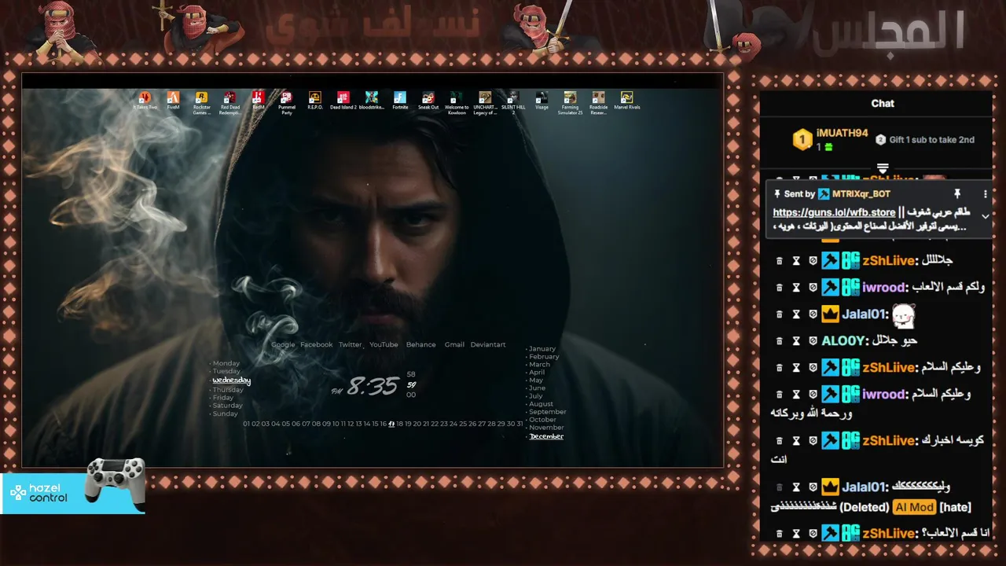
Task: Timeout zShLiive on the 'انا قسم الالعاب؟' row
Action: tap(795, 534)
